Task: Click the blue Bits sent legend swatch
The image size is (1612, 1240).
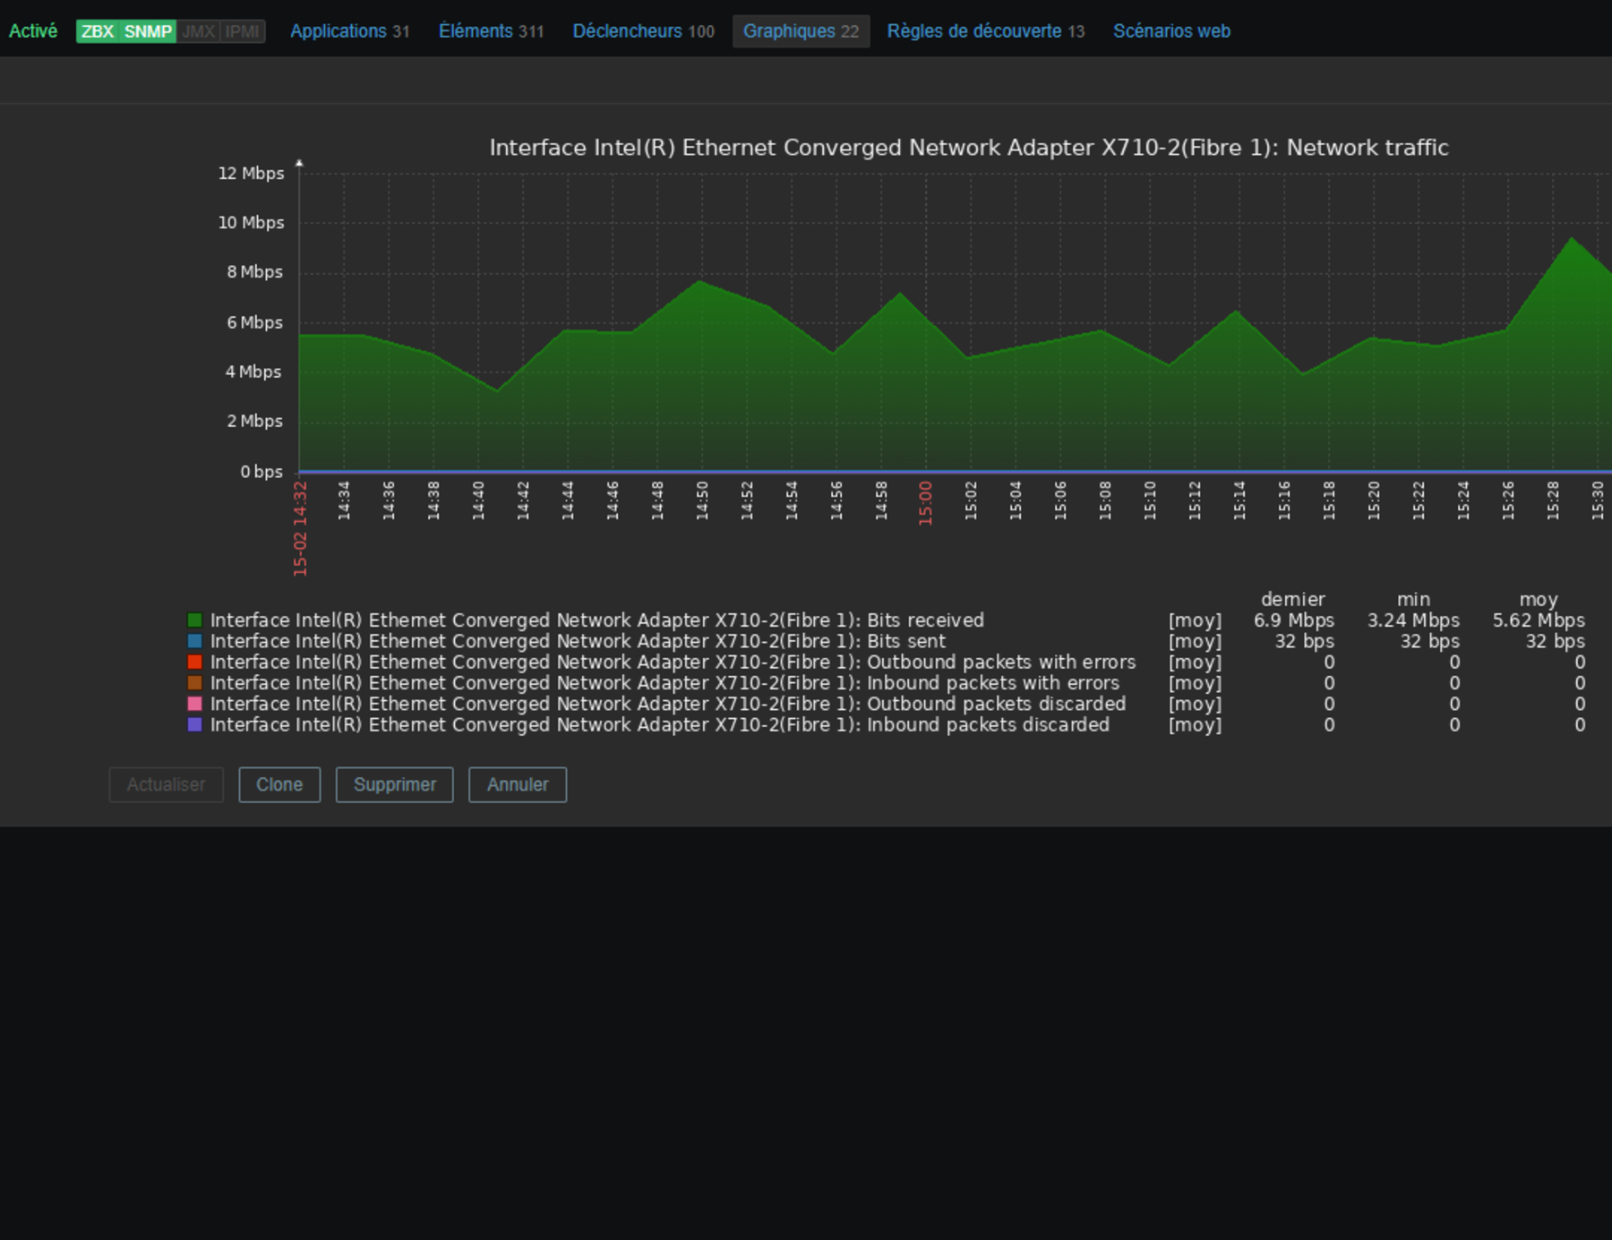Action: 194,641
